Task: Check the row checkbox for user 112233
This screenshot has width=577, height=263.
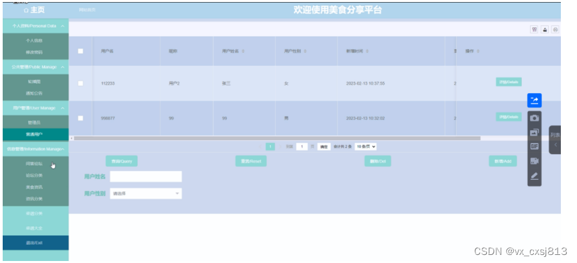Action: tap(80, 83)
